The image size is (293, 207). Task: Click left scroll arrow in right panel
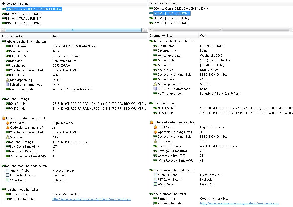tap(151, 29)
